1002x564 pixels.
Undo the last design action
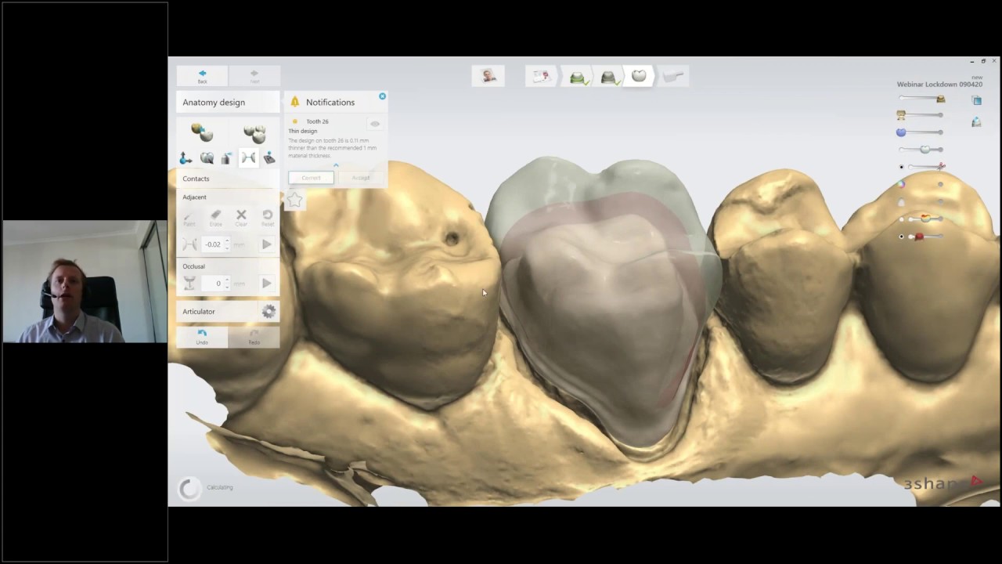(x=202, y=337)
